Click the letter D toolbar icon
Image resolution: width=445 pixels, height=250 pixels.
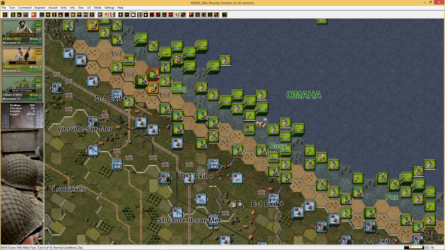tap(204, 14)
